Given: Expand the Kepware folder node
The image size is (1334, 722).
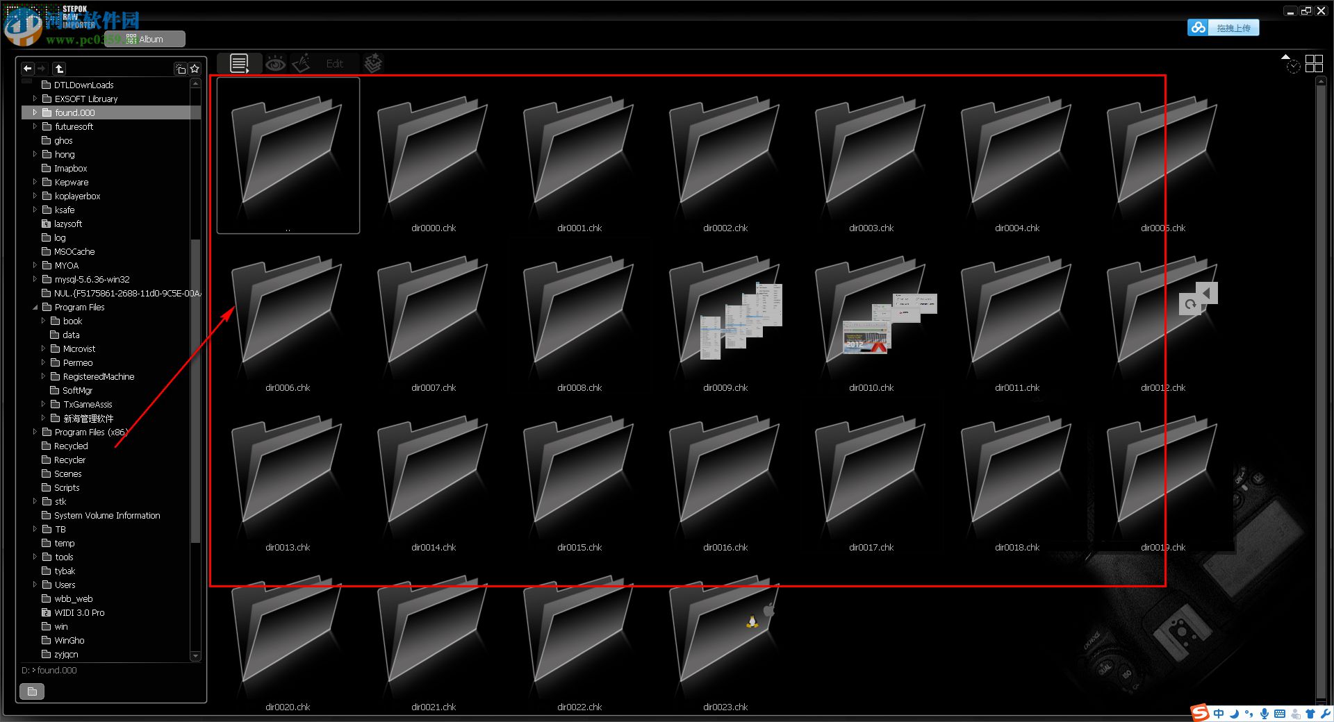Looking at the screenshot, I should click(35, 182).
